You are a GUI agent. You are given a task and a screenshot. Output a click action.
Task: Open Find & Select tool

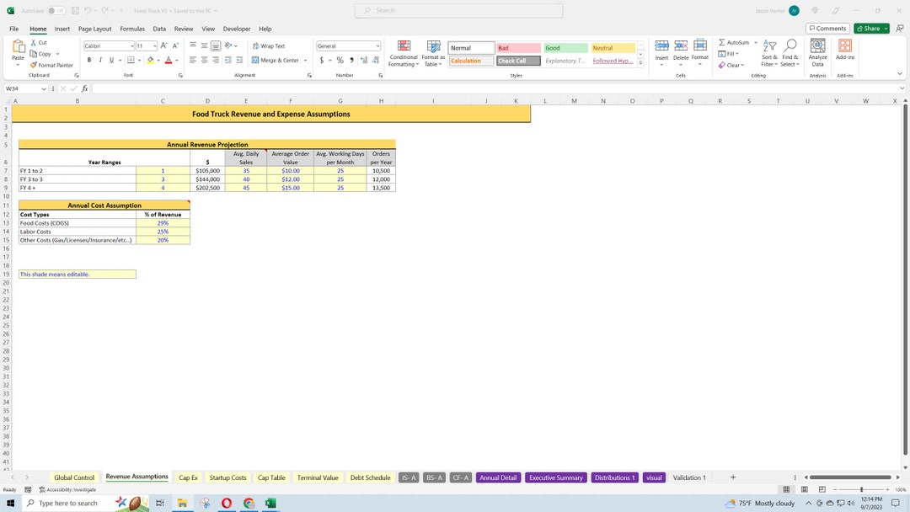790,53
